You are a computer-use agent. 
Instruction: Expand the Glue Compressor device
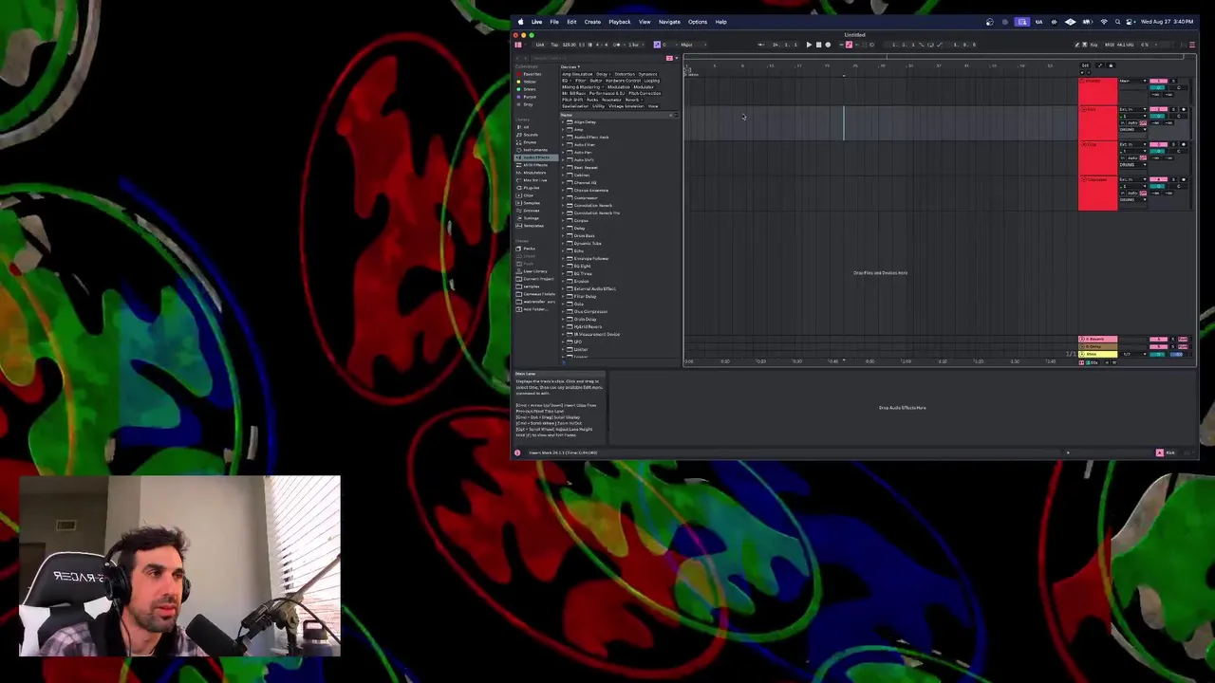(563, 311)
